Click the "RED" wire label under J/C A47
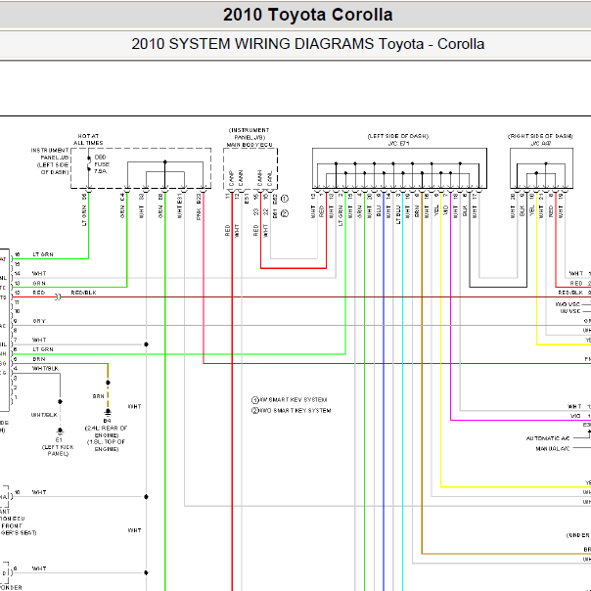Screen dimensions: 591x591 551,210
